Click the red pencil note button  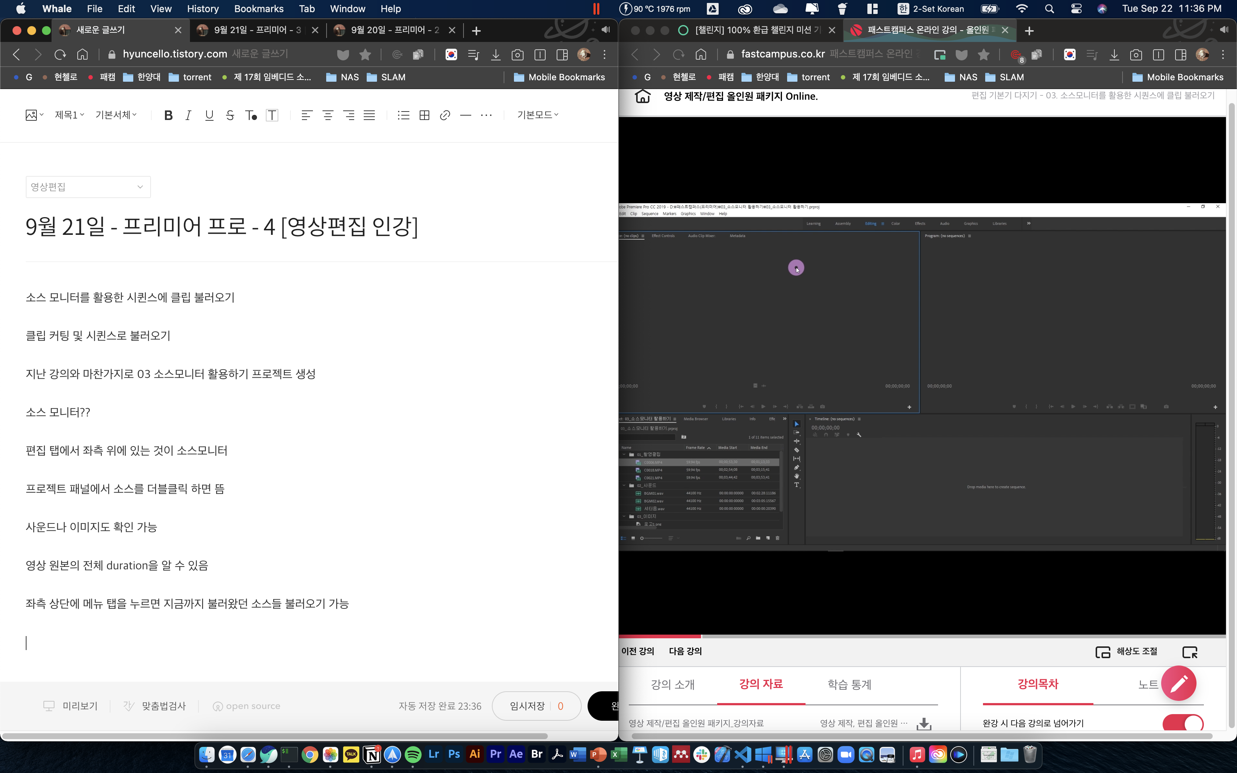coord(1178,683)
